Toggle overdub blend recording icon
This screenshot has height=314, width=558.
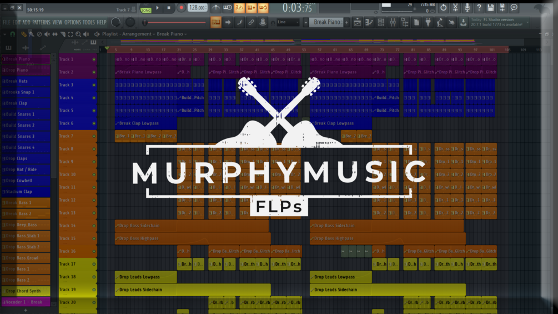click(x=251, y=7)
